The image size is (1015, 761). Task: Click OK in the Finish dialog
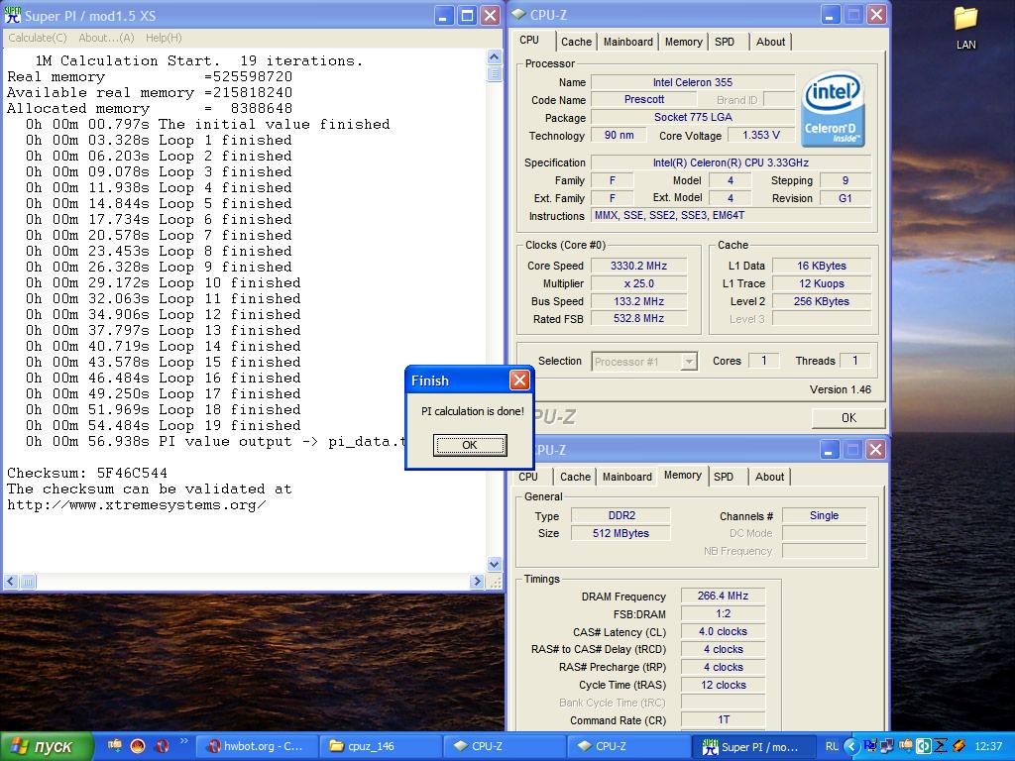click(x=469, y=445)
